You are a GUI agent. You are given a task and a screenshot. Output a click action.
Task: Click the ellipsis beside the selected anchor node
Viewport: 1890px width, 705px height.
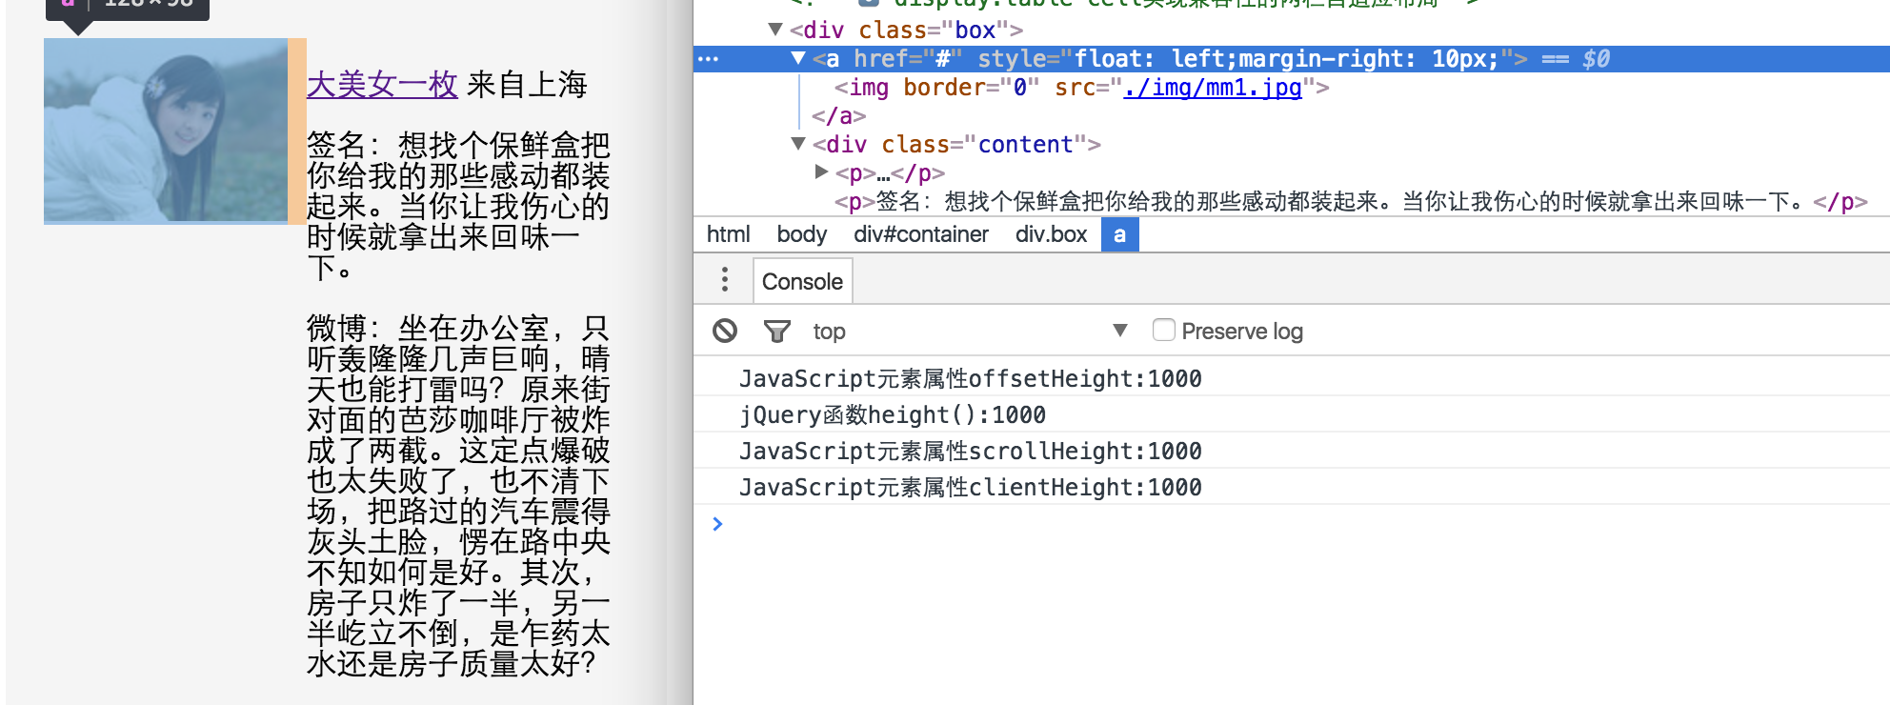pos(709,59)
